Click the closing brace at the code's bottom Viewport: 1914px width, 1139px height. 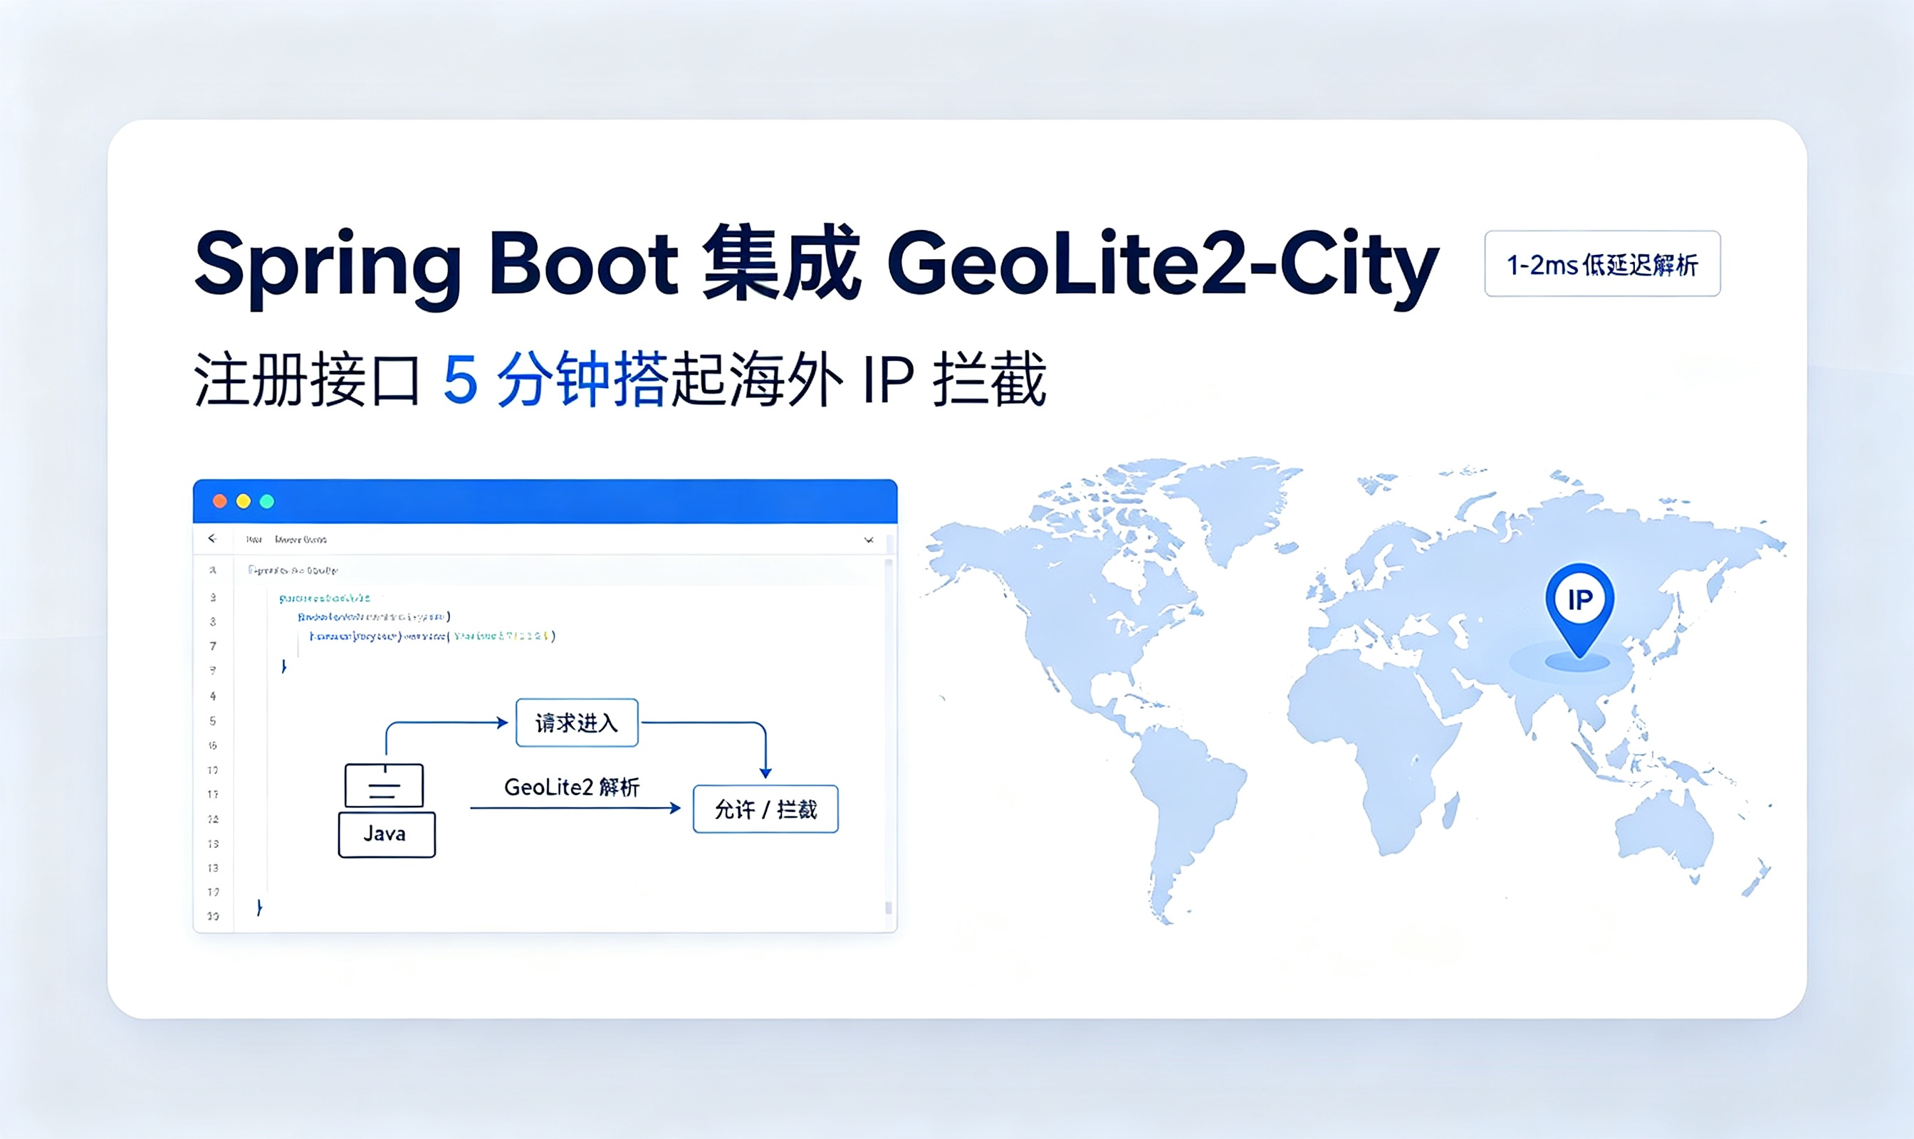pyautogui.click(x=259, y=907)
